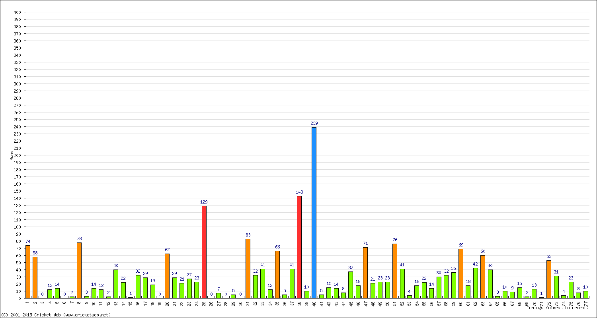This screenshot has height=318, width=597.
Task: Select the green 40-run bar at innings 64
Action: (x=490, y=284)
